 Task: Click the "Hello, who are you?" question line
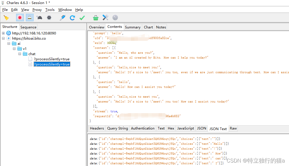125,53
